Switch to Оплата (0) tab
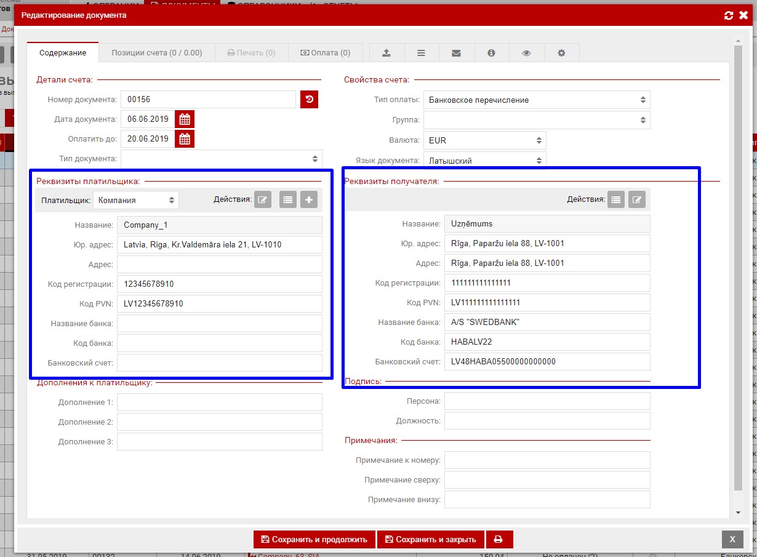The image size is (757, 557). (x=325, y=53)
